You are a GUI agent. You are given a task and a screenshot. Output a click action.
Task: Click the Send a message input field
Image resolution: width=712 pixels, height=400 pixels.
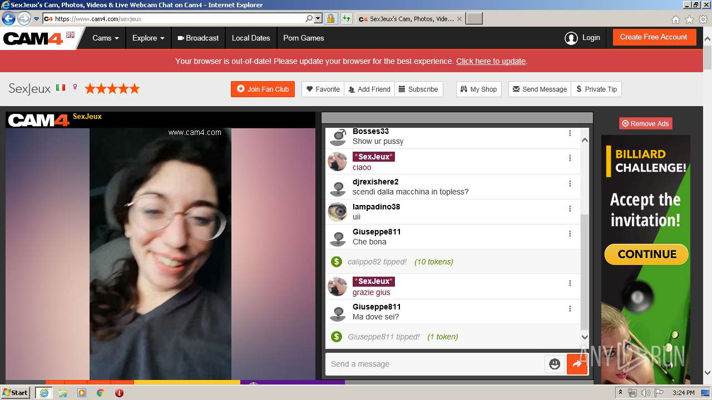coord(435,364)
